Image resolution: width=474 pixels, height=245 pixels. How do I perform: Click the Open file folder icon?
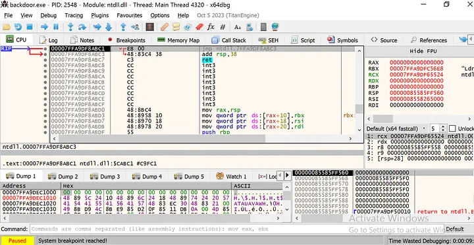click(7, 27)
